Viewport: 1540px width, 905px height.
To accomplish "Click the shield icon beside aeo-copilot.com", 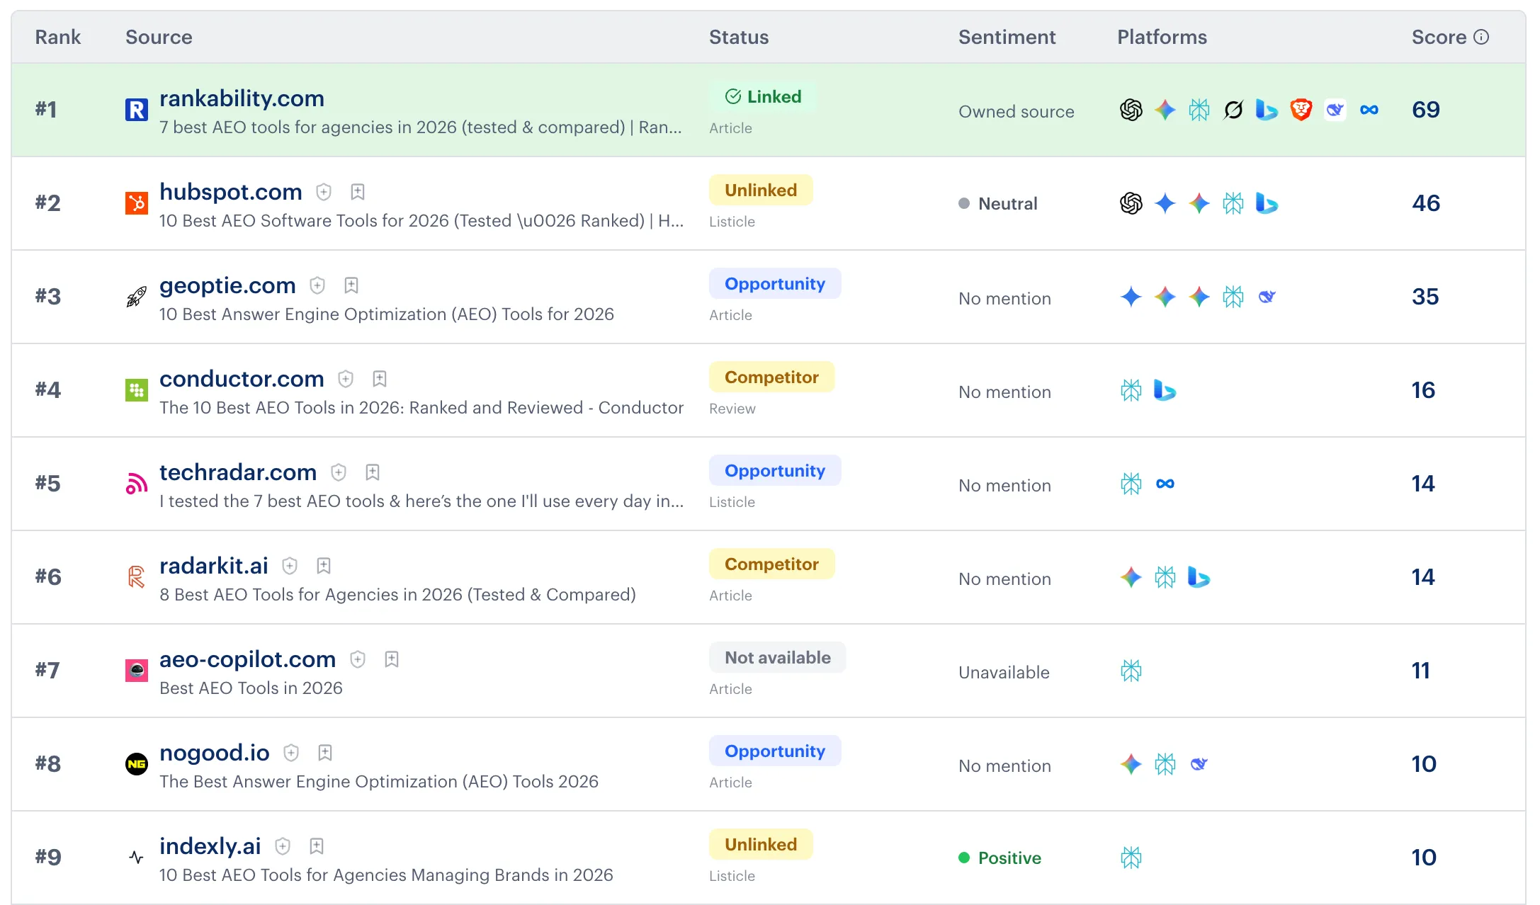I will (358, 659).
